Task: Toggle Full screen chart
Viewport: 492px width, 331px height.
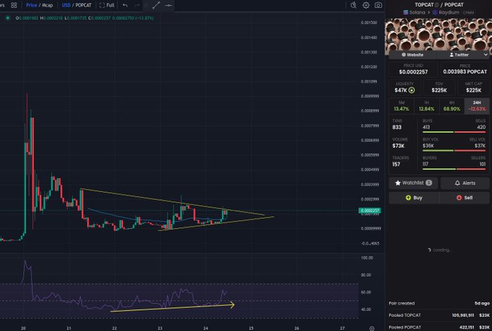Action: 107,5
